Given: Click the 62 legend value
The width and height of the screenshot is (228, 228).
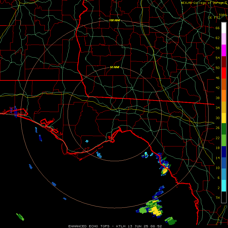Looking at the screenshot, I should point(218,38).
